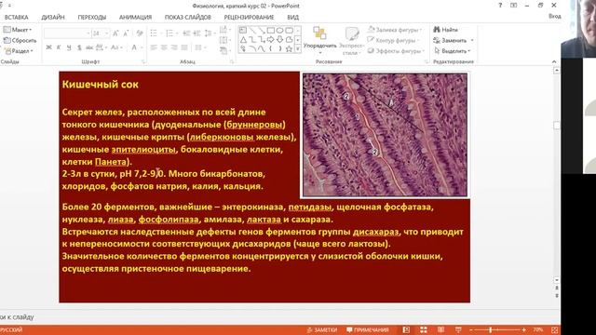Open the Упорядочить arrange menu
This screenshot has height=335, width=596.
(x=319, y=40)
